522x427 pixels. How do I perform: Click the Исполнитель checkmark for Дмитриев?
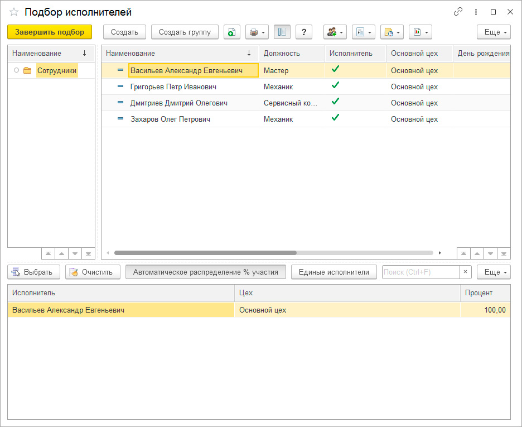[x=335, y=101]
